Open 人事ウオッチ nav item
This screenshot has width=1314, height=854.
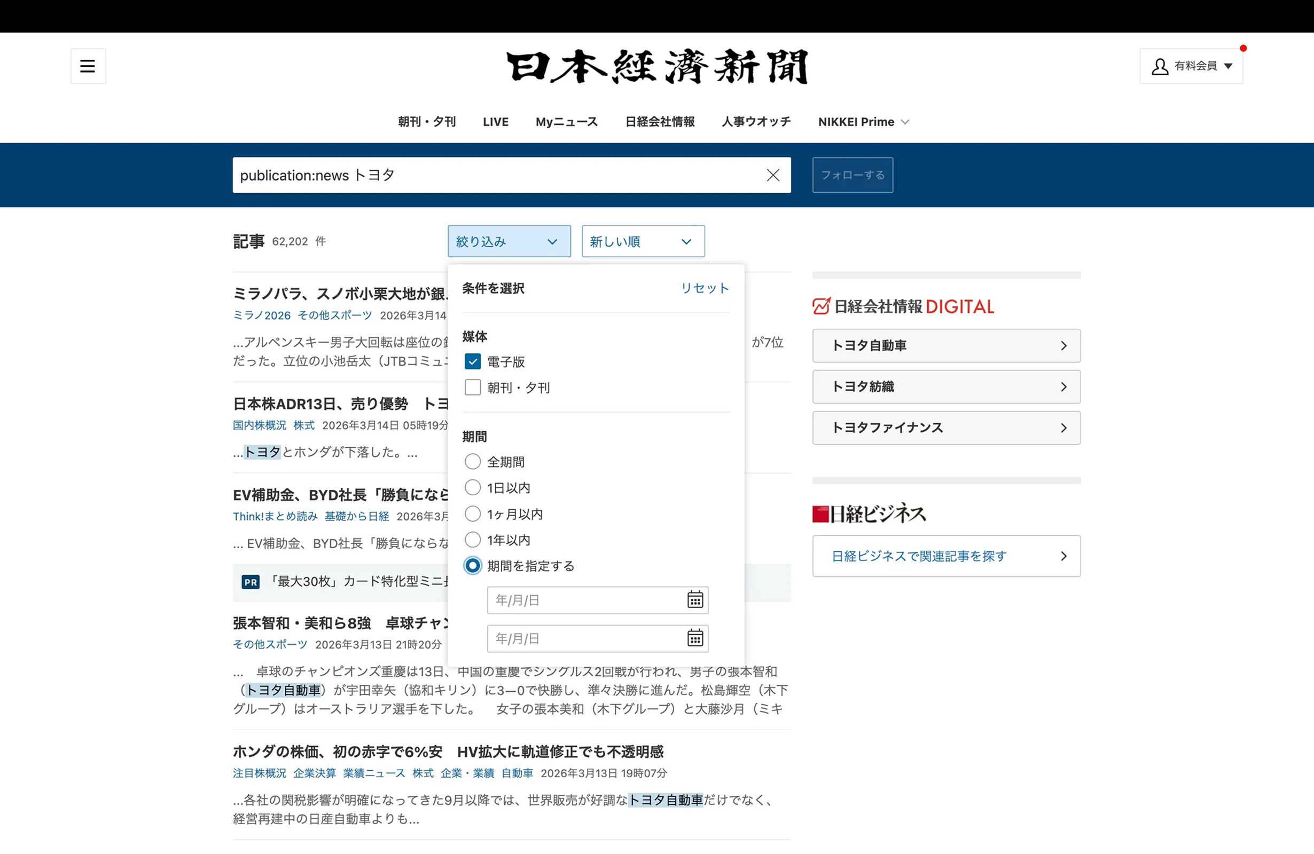[756, 122]
